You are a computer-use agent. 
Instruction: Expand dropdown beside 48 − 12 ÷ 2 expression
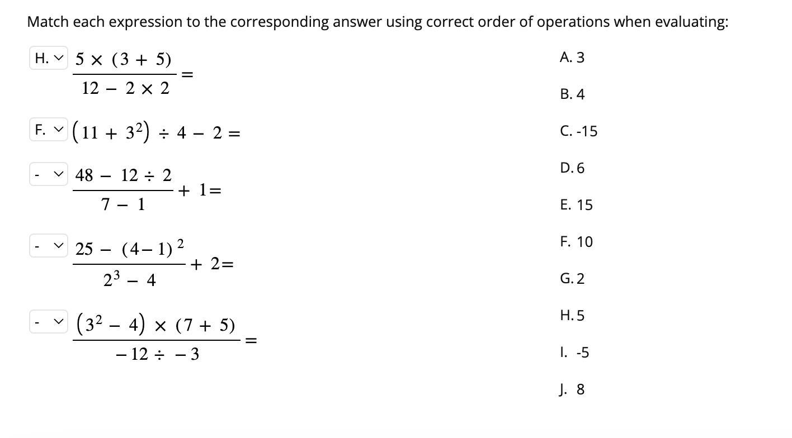(48, 175)
